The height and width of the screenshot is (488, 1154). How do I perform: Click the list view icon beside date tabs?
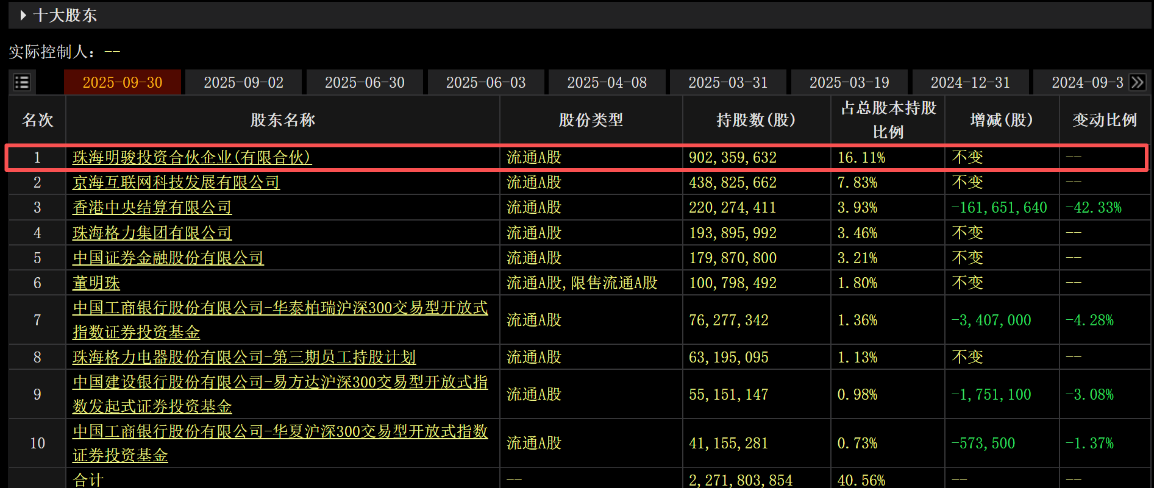click(x=22, y=82)
